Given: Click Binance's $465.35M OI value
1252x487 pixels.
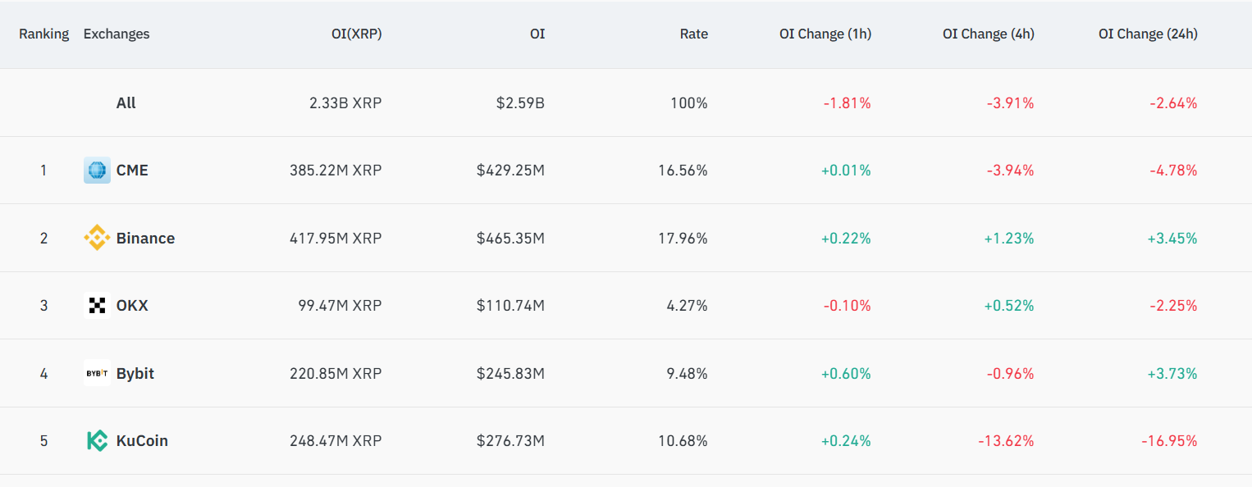Looking at the screenshot, I should pyautogui.click(x=510, y=239).
